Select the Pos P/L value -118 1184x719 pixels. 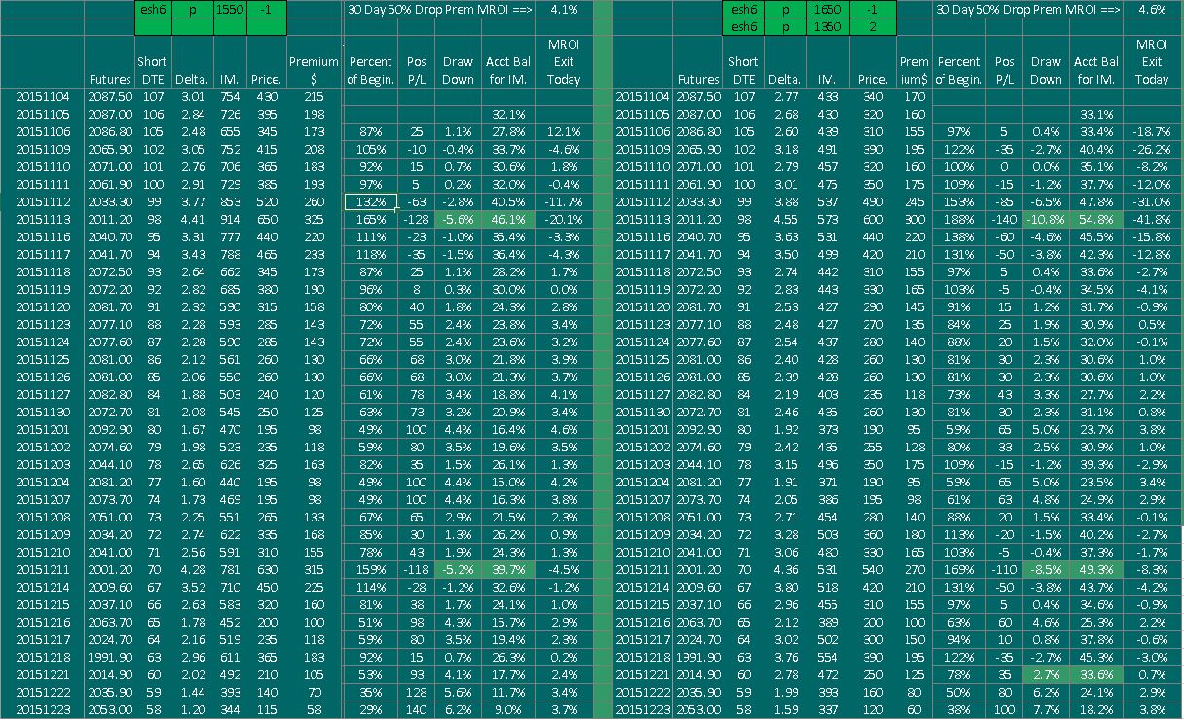417,569
